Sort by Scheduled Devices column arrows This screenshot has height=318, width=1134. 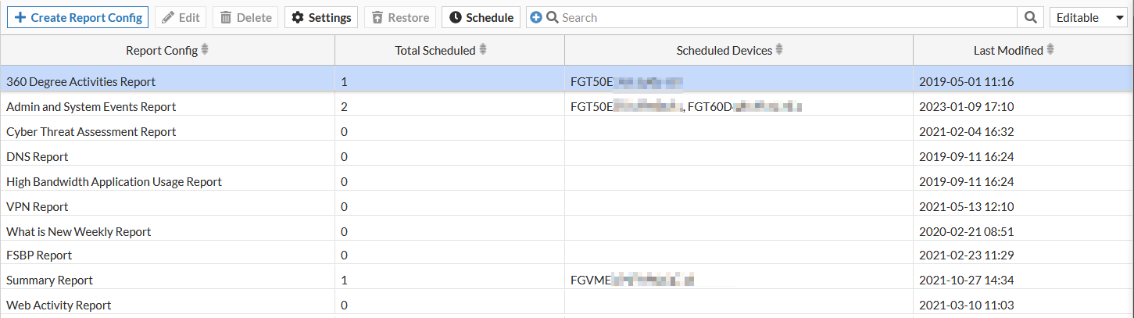[779, 50]
